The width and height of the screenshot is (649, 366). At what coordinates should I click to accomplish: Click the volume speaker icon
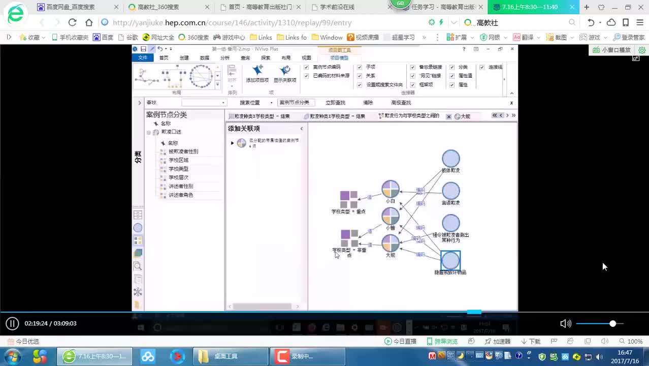(x=565, y=323)
